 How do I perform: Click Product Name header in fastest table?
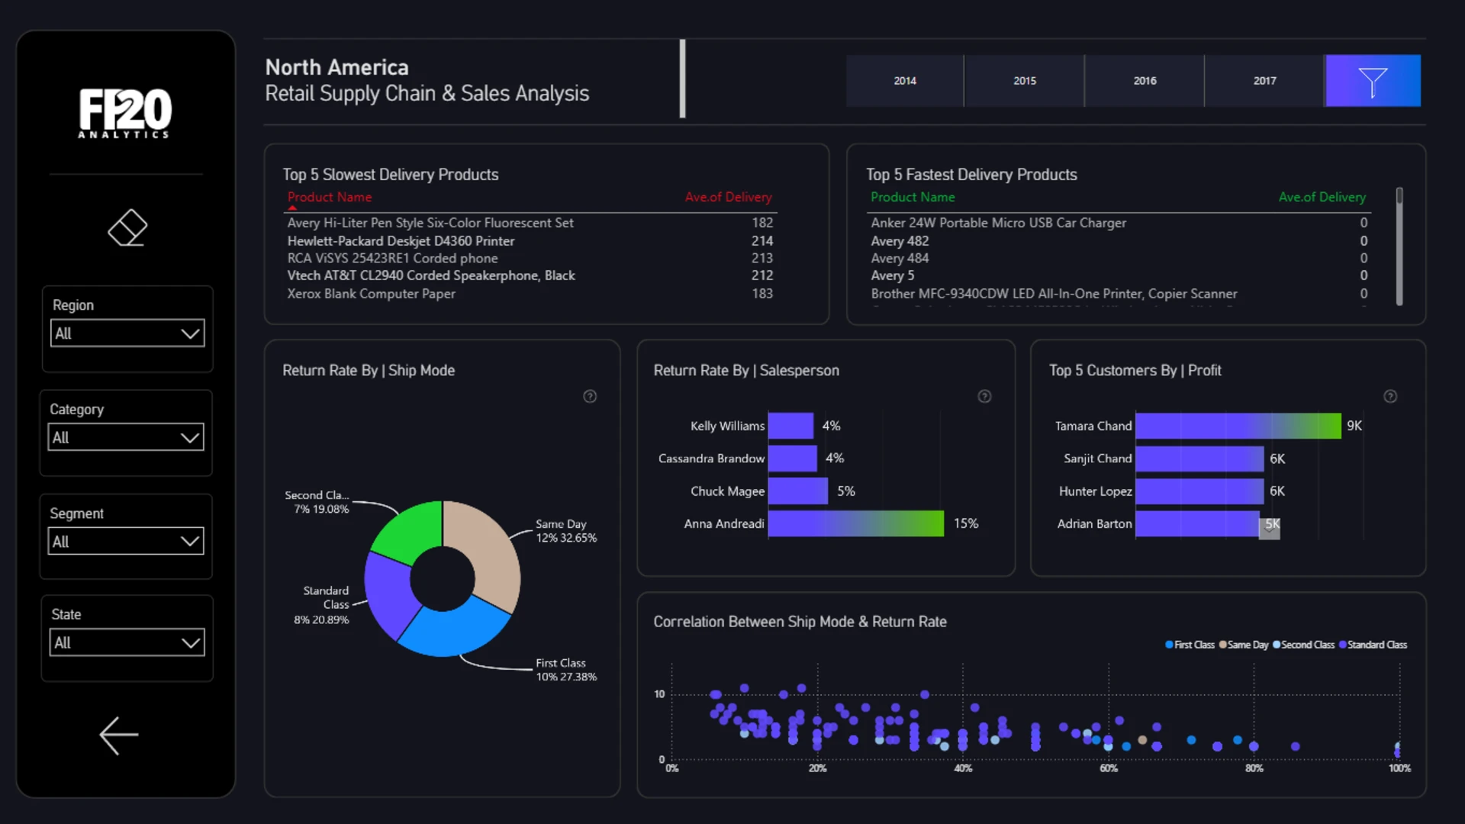(x=913, y=197)
